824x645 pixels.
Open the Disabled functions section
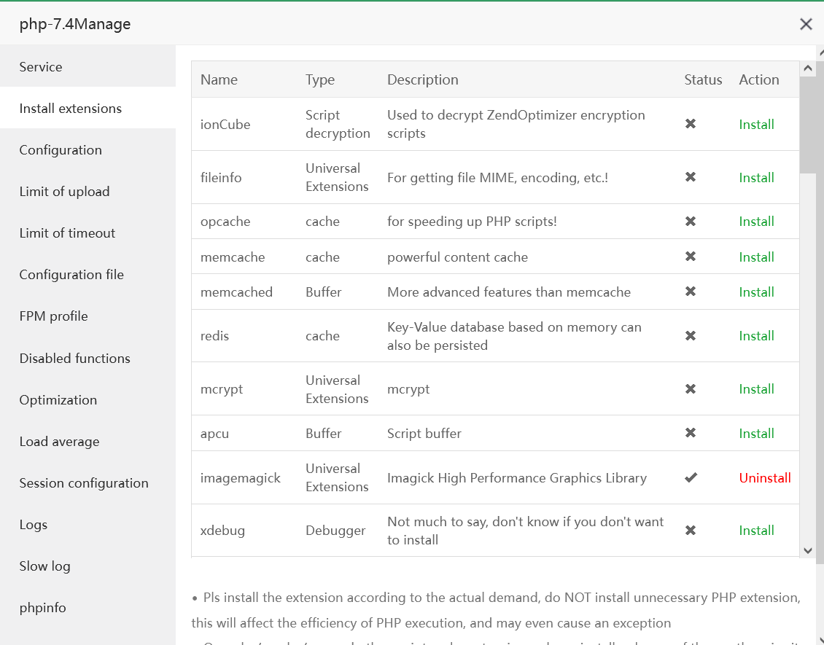click(74, 359)
